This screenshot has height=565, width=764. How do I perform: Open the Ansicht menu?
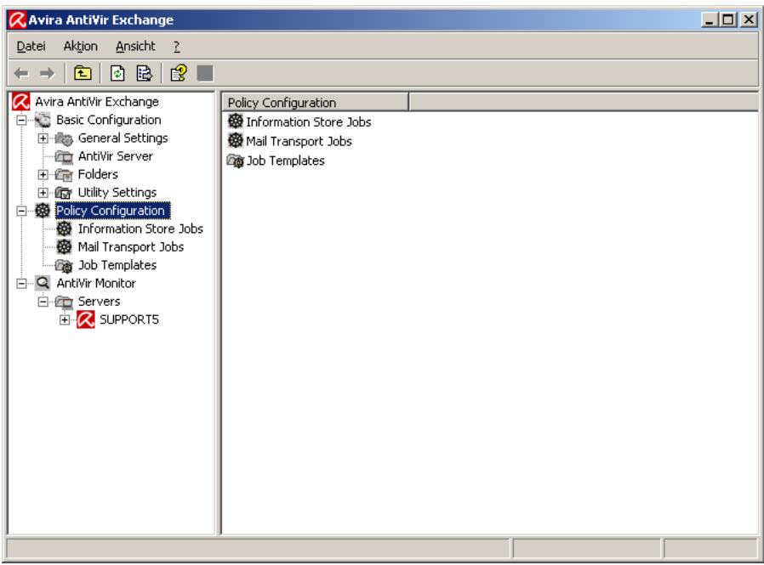point(135,46)
